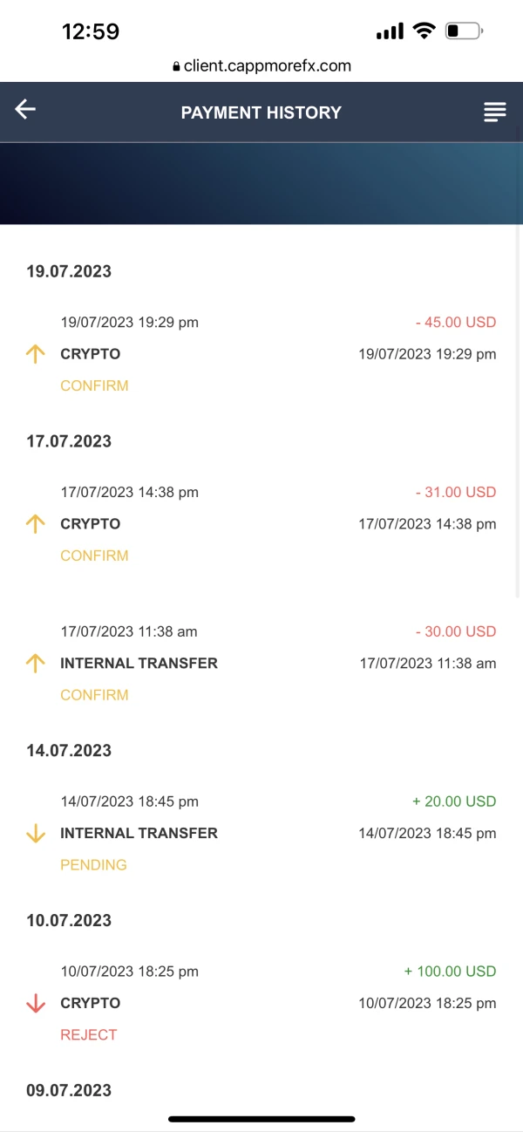This screenshot has width=523, height=1132.
Task: Click the up arrow beside the 30.00 USD internal transfer
Action: (35, 664)
